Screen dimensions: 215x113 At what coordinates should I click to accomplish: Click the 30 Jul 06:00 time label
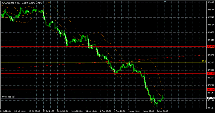pyautogui.click(x=63, y=111)
